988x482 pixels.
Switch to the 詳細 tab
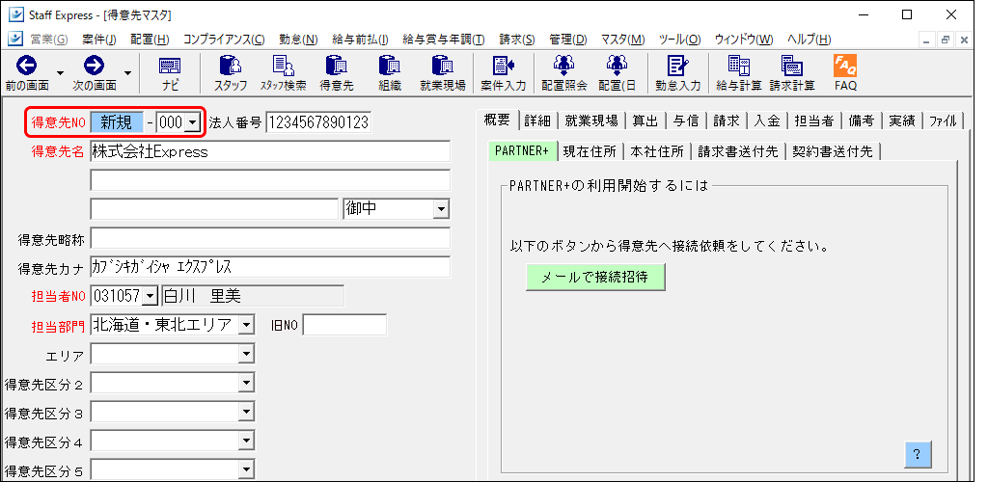tap(536, 121)
